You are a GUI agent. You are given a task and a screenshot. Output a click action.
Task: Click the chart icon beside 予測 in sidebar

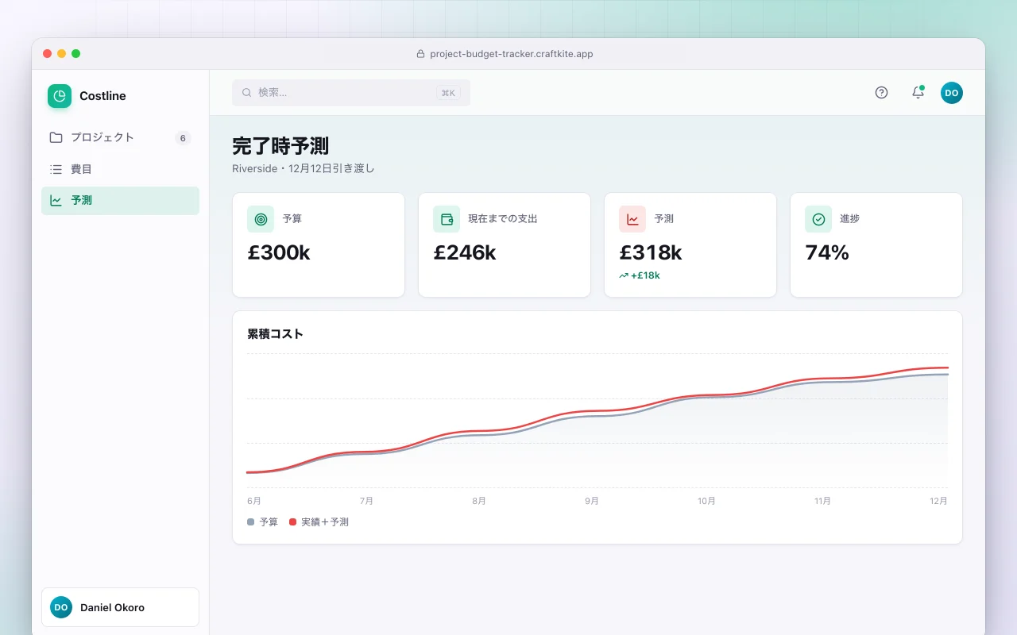(x=56, y=201)
